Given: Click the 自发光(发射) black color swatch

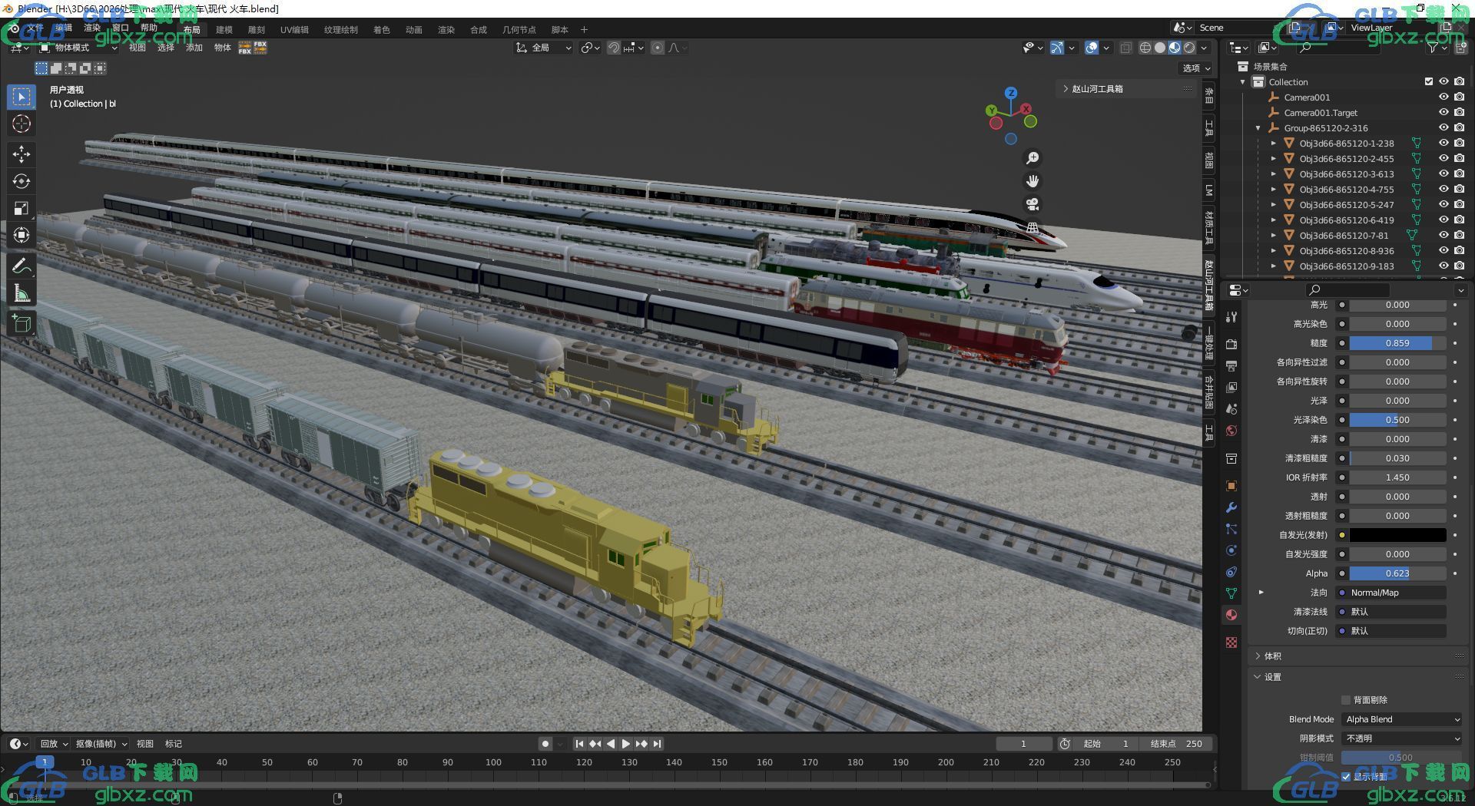Looking at the screenshot, I should (x=1397, y=535).
